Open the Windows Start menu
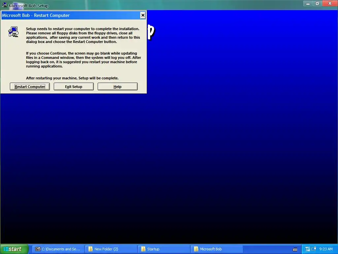This screenshot has width=338, height=254. coord(14,249)
